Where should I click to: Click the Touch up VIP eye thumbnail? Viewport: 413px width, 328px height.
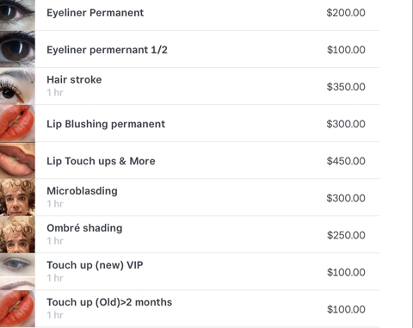tap(17, 271)
